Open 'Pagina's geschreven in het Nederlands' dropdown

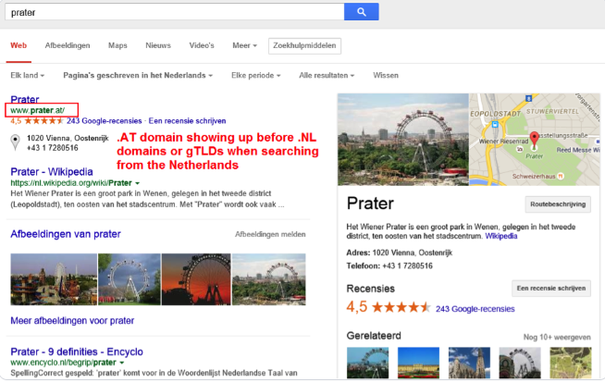click(x=138, y=76)
